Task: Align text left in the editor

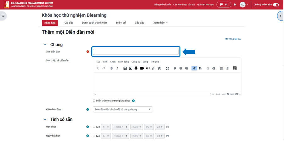Action: 175,68
